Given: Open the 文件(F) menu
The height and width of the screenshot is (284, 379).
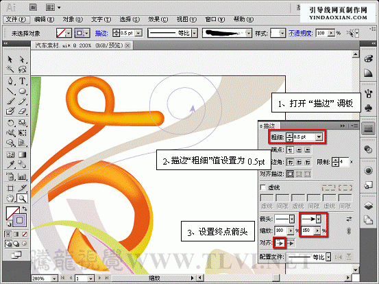Looking at the screenshot, I should pyautogui.click(x=16, y=19).
